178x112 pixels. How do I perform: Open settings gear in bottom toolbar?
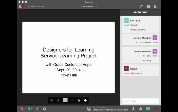[44, 109]
